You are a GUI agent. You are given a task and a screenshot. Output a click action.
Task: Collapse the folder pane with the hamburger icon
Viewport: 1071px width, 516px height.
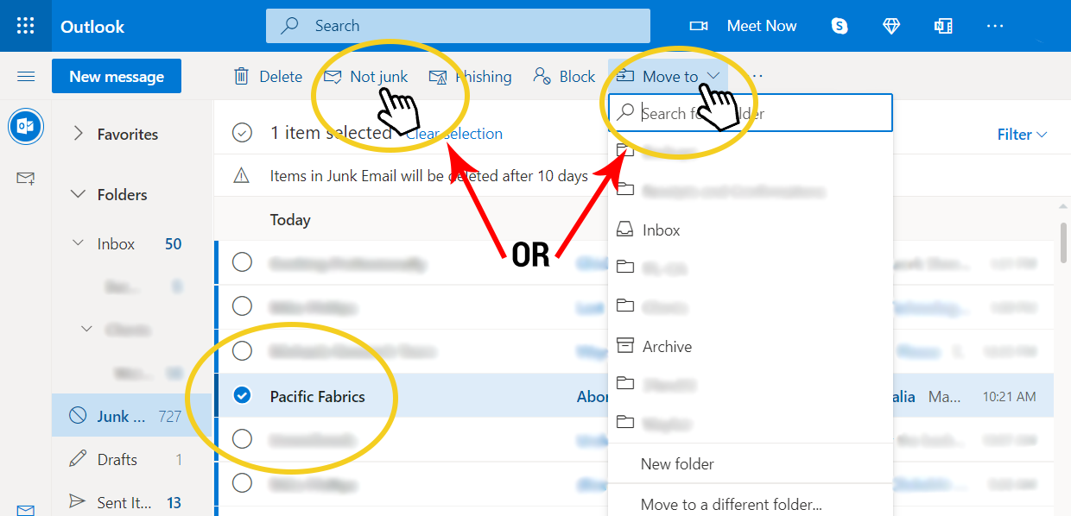26,76
